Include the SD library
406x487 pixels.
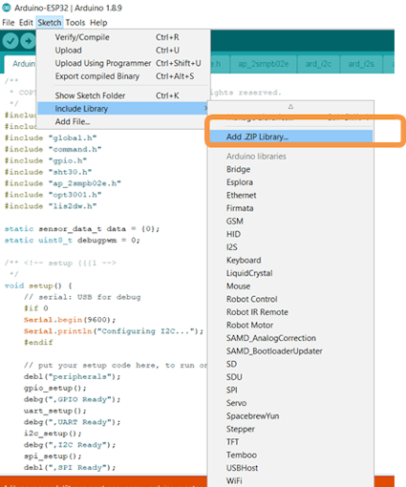click(291, 364)
